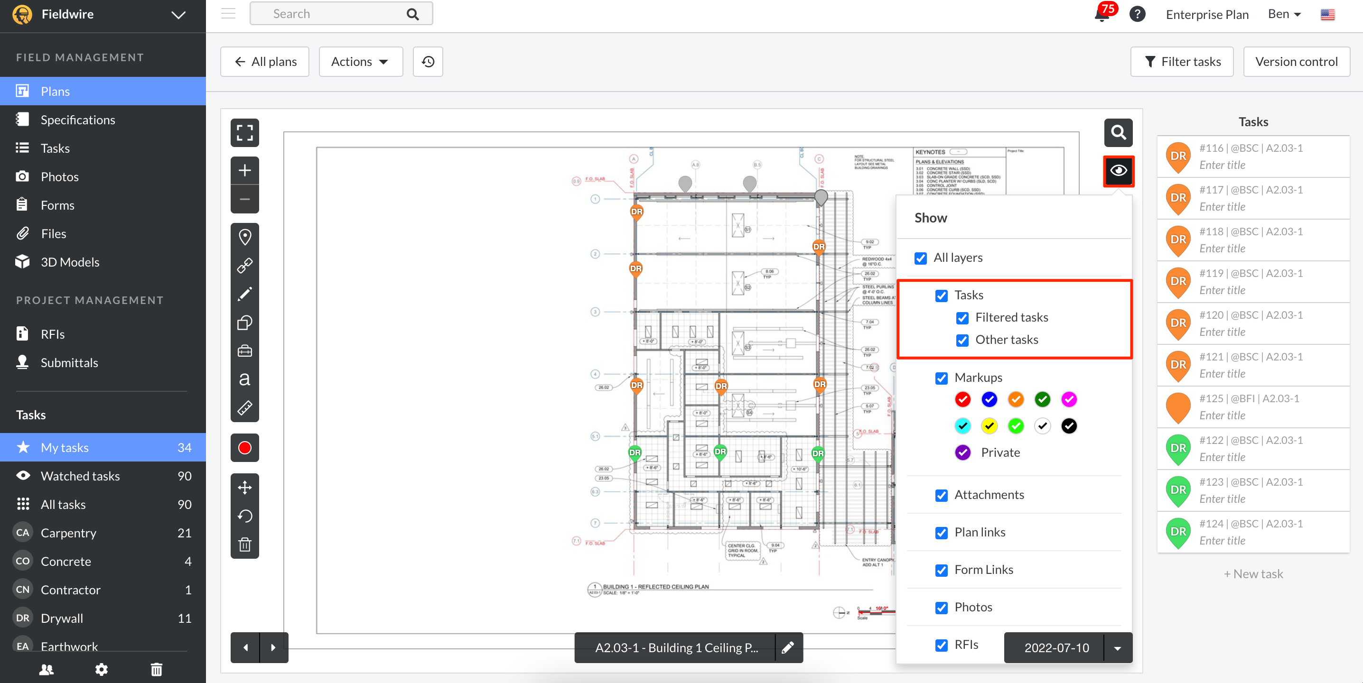
Task: Expand the Ben account menu
Action: click(1283, 14)
